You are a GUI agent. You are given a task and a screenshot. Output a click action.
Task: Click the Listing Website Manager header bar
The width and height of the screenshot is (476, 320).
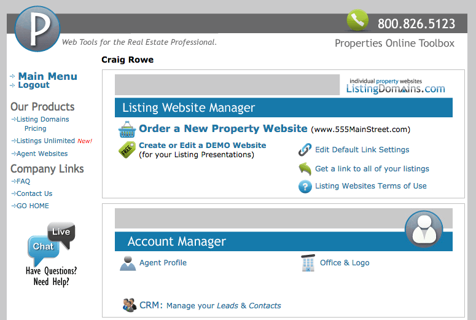pos(284,107)
